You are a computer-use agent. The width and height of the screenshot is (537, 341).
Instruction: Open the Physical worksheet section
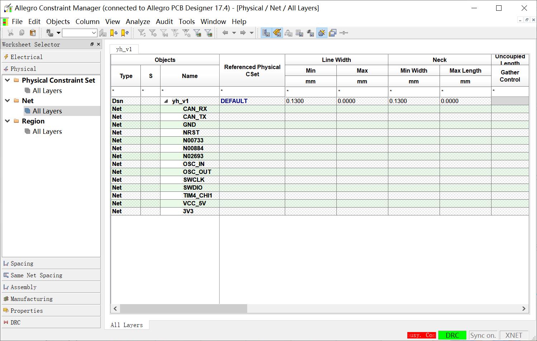click(x=51, y=69)
